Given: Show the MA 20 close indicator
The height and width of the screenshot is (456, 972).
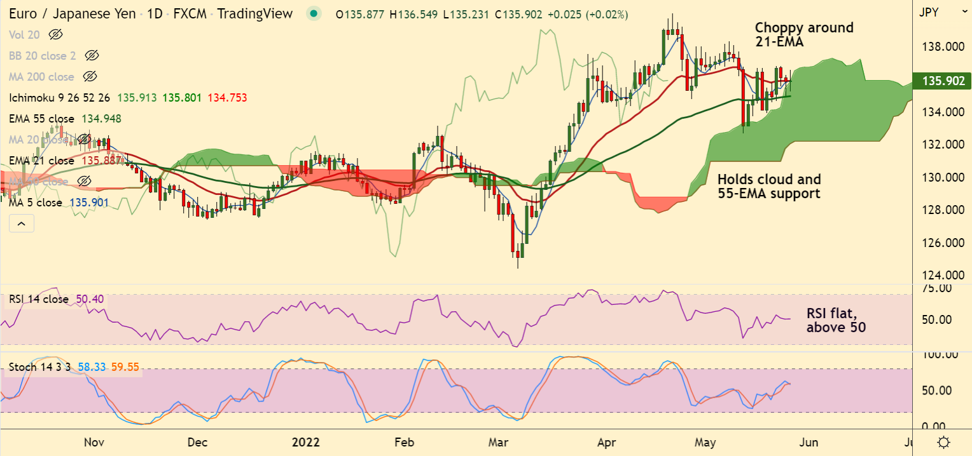Looking at the screenshot, I should tap(84, 139).
